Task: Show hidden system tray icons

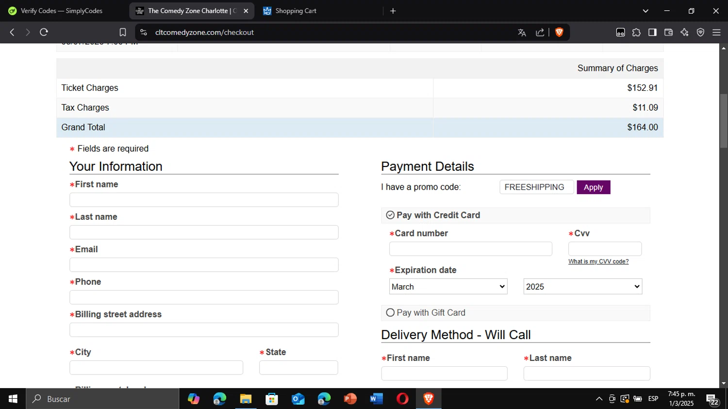Action: pyautogui.click(x=599, y=399)
